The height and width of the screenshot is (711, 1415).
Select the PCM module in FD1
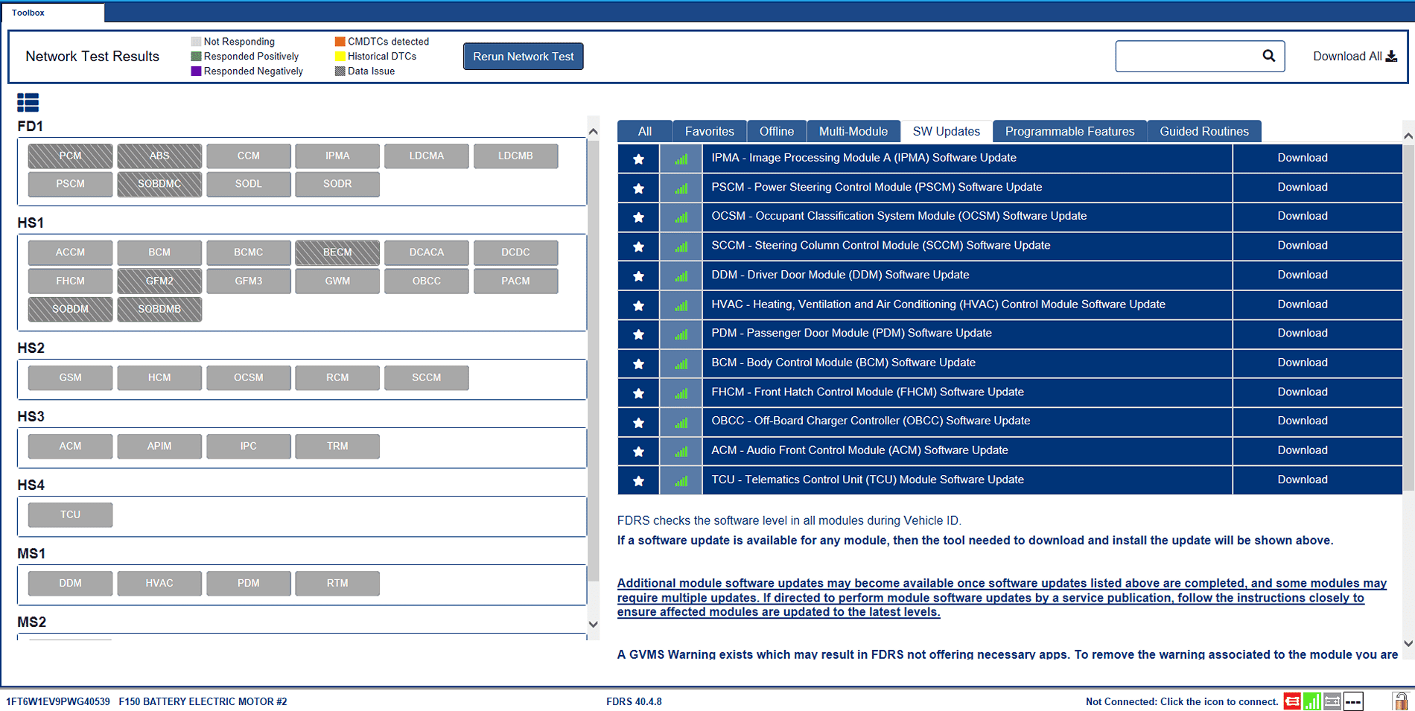(x=71, y=156)
